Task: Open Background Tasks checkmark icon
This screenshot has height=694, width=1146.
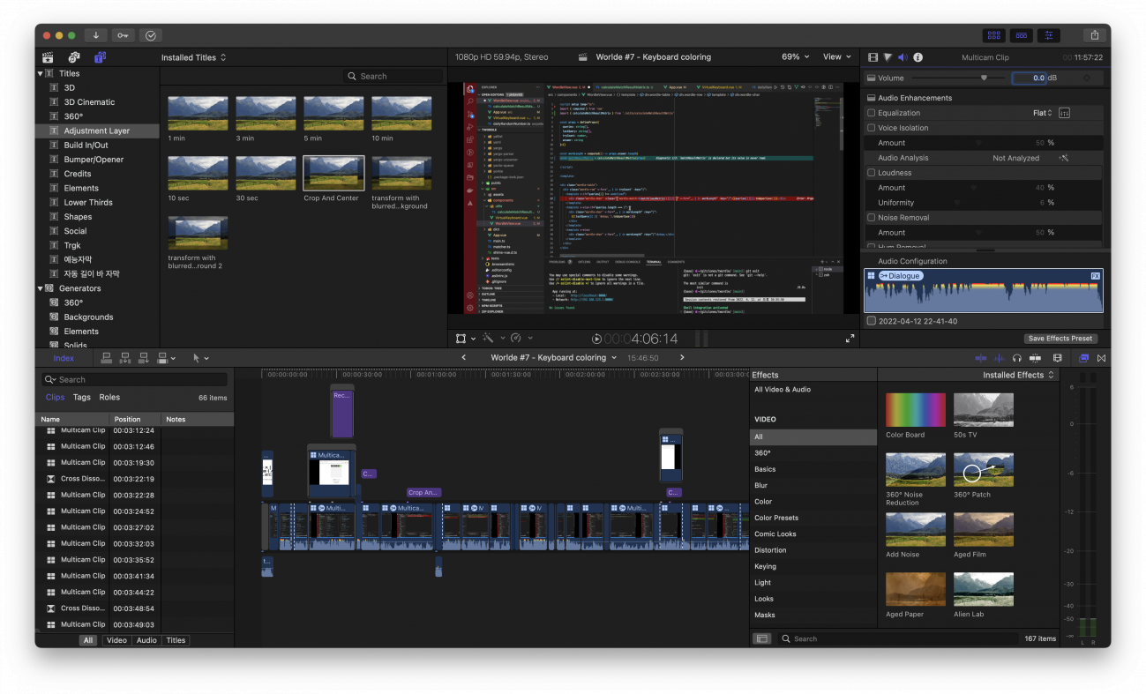Action: pyautogui.click(x=151, y=35)
